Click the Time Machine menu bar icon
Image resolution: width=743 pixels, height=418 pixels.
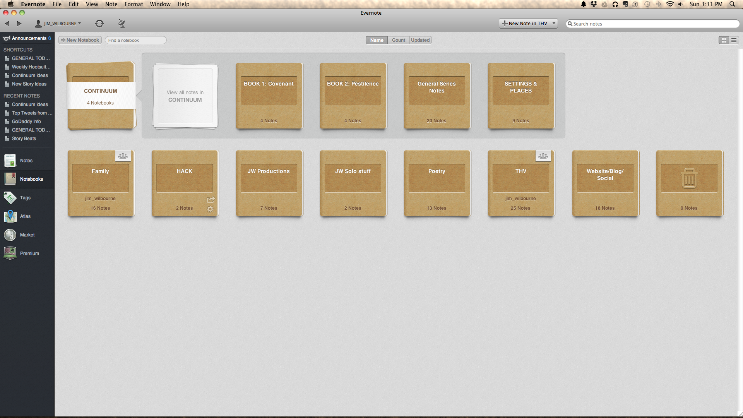647,4
